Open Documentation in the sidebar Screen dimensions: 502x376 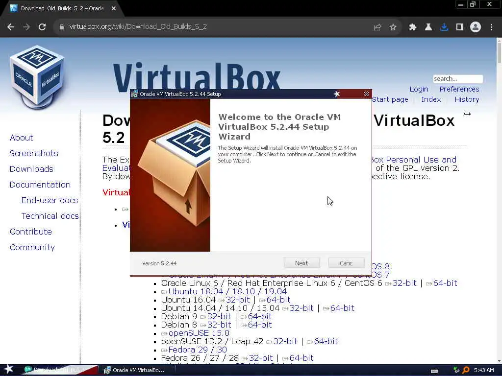pyautogui.click(x=40, y=185)
